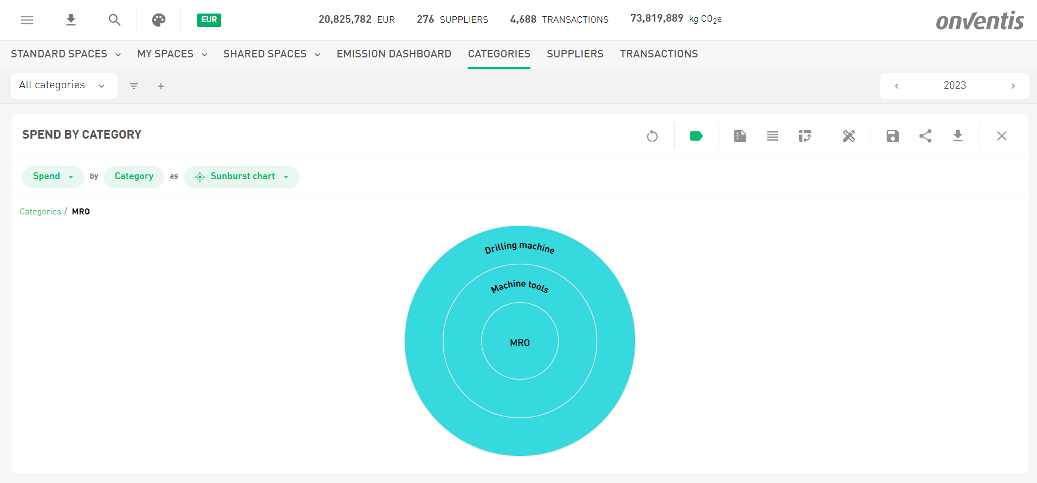Open the color theme palette icon
Viewport: 1037px width, 483px height.
coord(159,20)
